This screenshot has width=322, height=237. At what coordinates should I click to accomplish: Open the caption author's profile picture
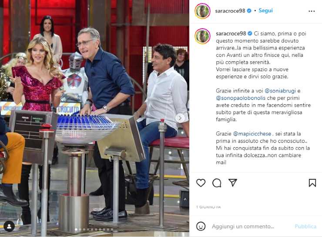pos(202,36)
